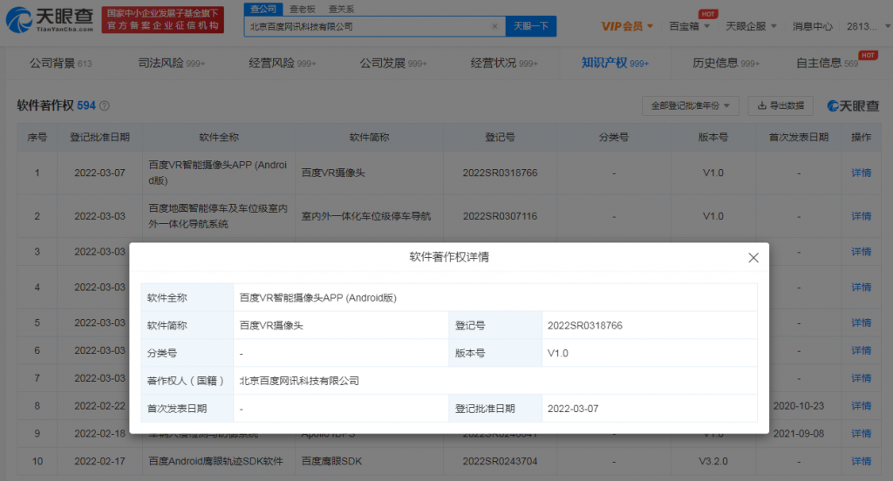Click registration number 2022SR0307116 in the table
Image resolution: width=893 pixels, height=481 pixels.
coord(500,216)
